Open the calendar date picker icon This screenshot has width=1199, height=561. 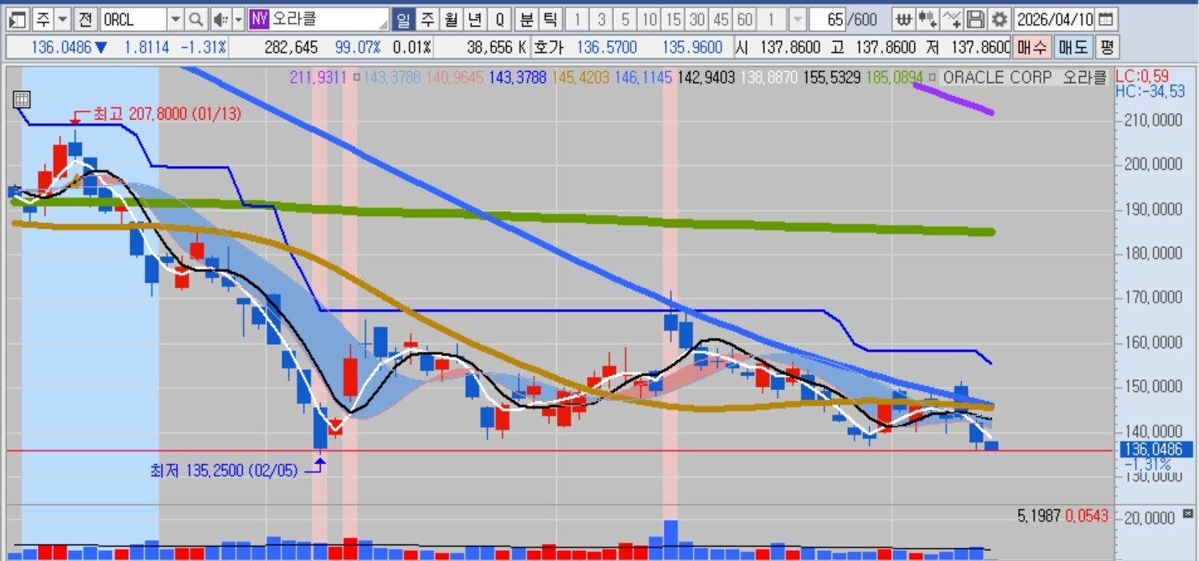click(x=1106, y=18)
